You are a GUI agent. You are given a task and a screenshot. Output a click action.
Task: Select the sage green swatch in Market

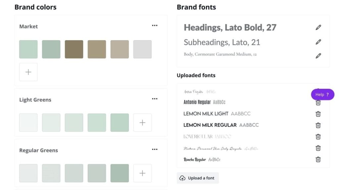click(x=51, y=49)
